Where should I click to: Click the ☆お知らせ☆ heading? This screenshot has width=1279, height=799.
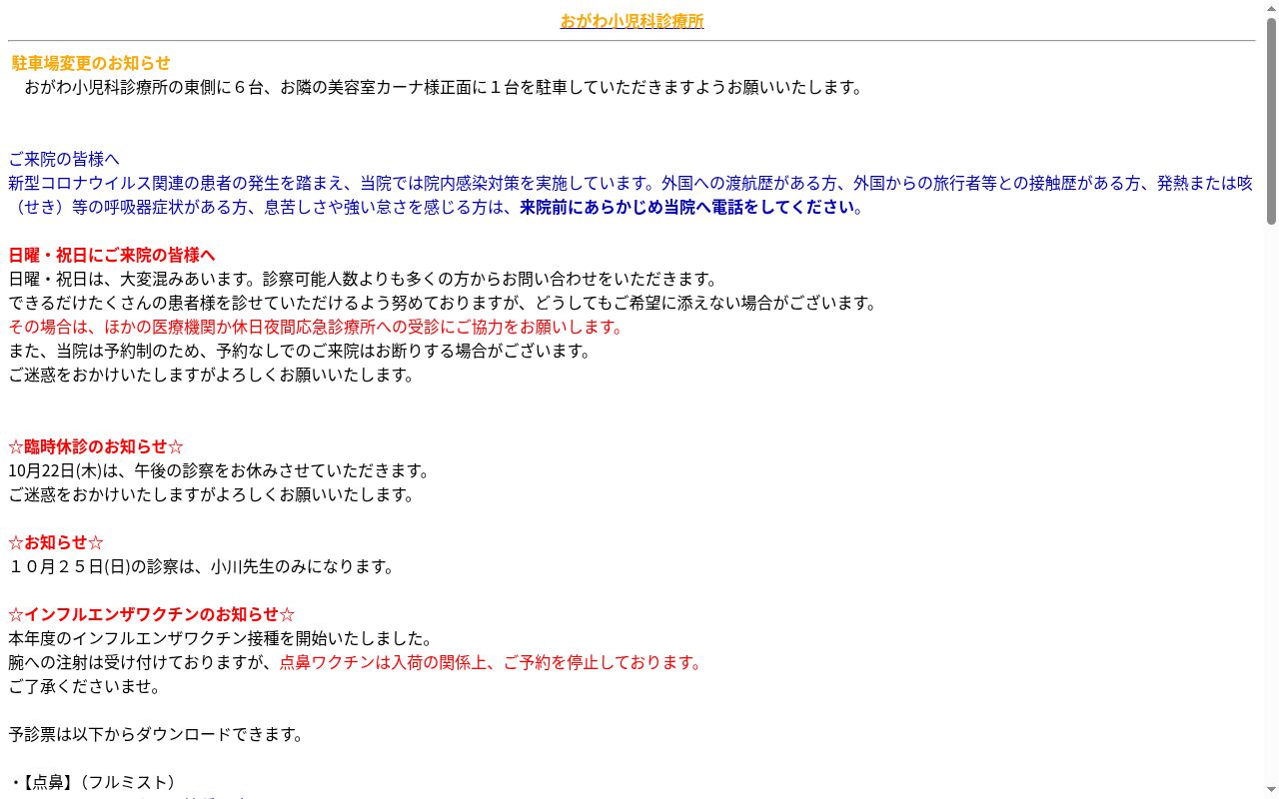[56, 542]
